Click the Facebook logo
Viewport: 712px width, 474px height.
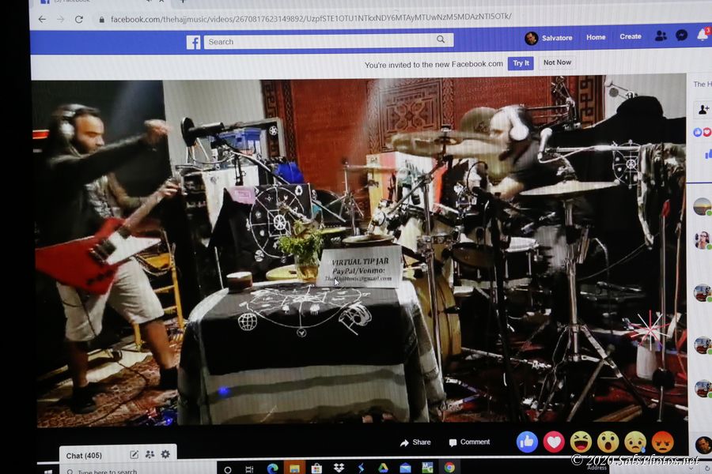click(x=193, y=42)
